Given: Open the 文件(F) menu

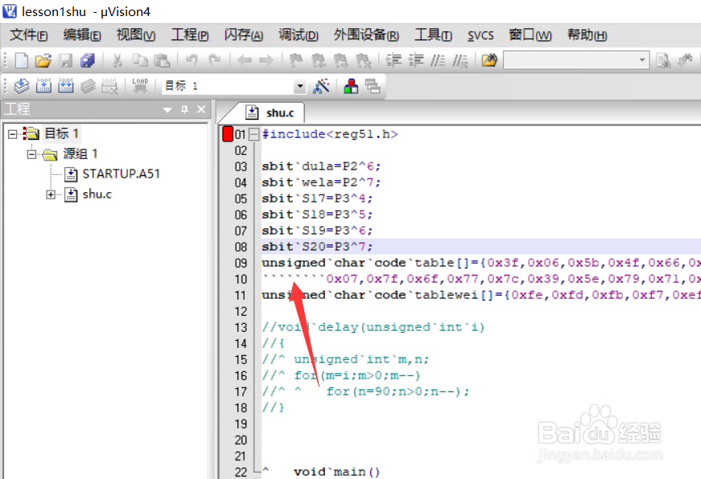Looking at the screenshot, I should point(29,35).
